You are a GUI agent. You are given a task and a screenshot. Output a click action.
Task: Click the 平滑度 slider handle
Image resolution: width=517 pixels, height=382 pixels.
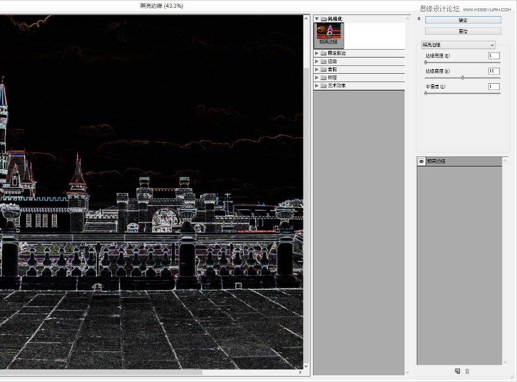[426, 93]
